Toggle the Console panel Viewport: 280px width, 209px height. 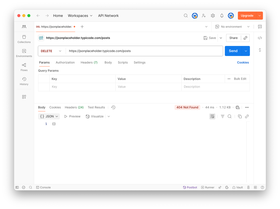tap(43, 187)
